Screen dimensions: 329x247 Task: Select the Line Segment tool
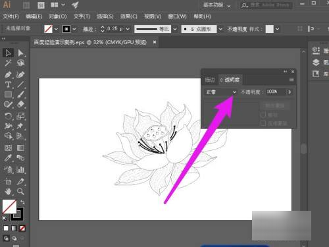click(x=20, y=84)
